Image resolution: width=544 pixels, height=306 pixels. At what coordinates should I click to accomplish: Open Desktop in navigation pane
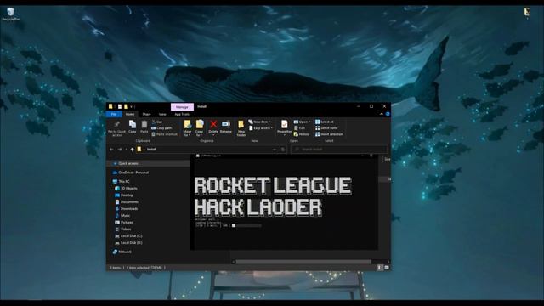pyautogui.click(x=124, y=195)
